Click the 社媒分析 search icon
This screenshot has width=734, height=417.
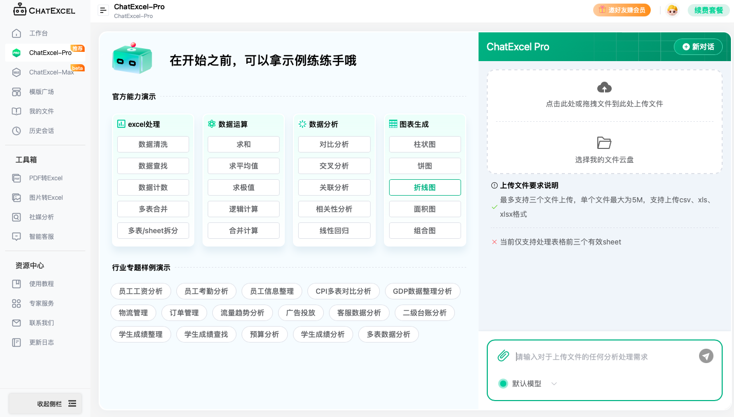point(17,217)
